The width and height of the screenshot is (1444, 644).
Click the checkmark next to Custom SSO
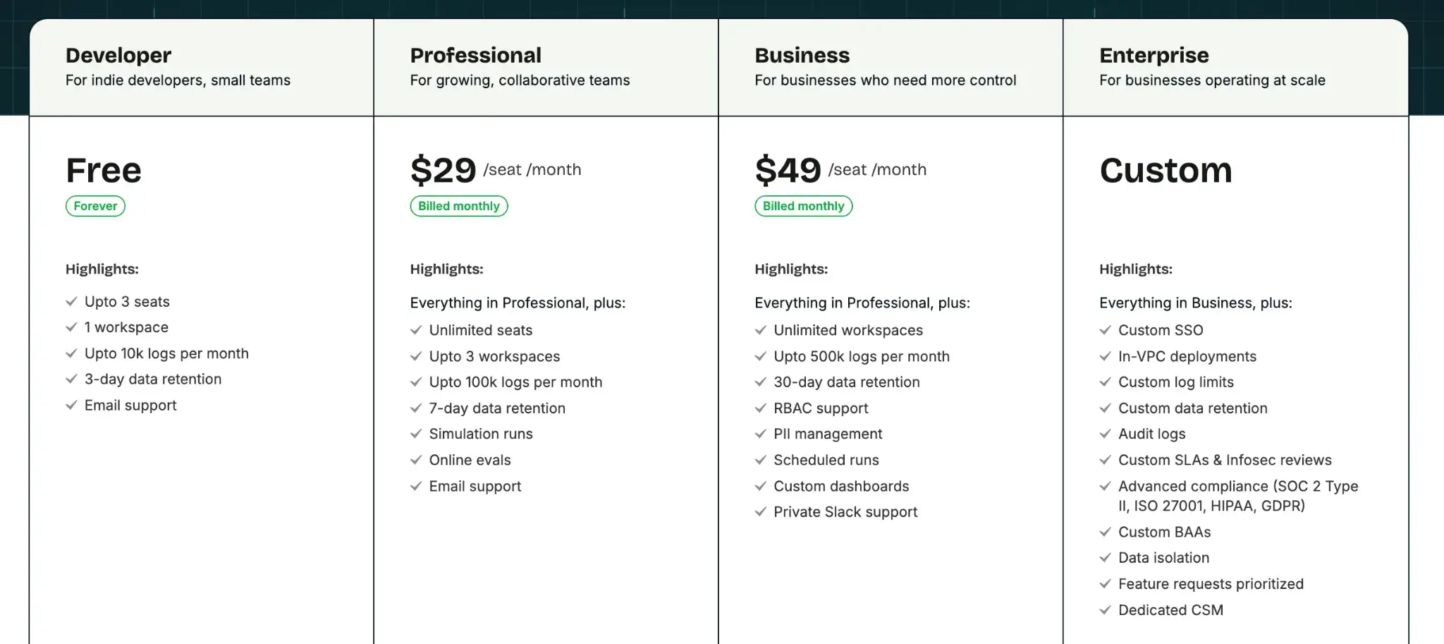tap(1105, 330)
